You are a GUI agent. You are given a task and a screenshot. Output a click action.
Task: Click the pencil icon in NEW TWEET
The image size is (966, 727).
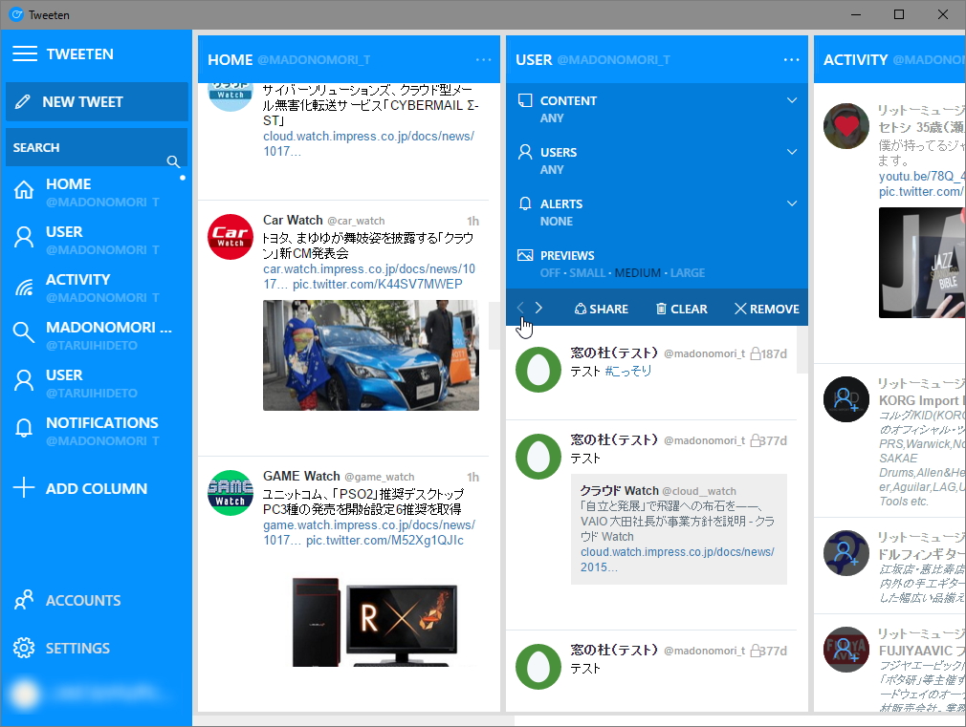pos(23,101)
